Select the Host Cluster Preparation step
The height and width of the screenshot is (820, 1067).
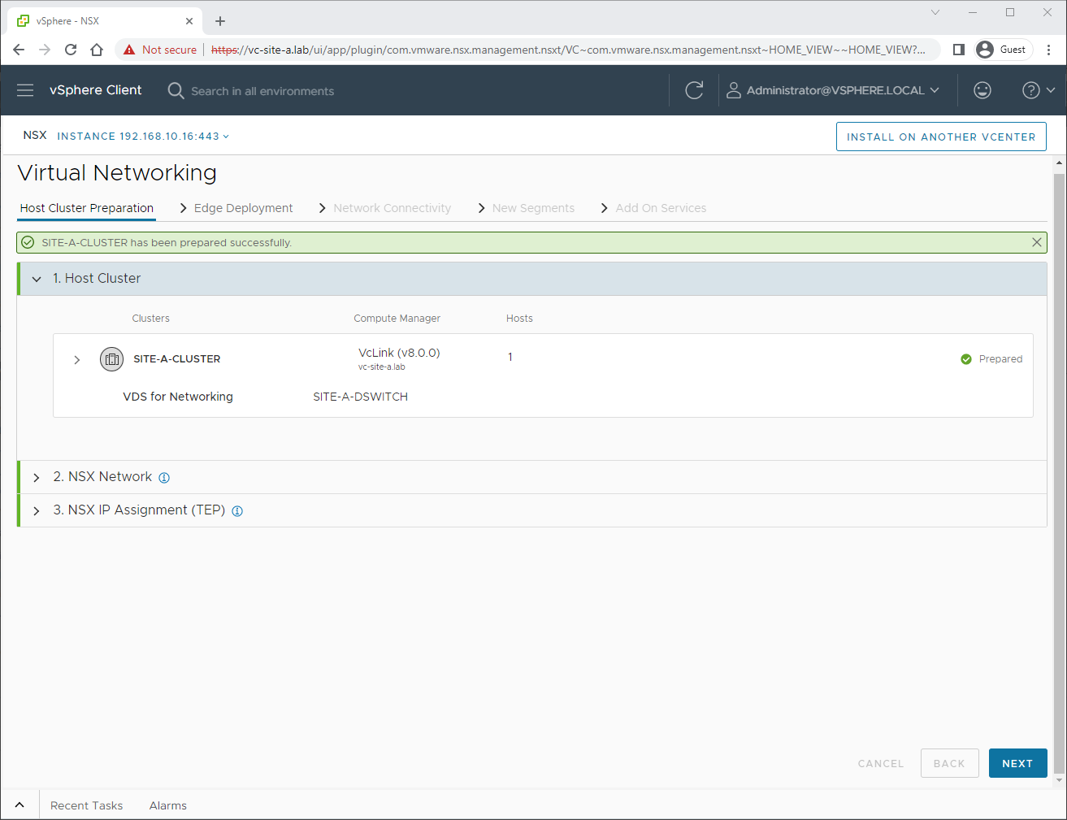(87, 208)
